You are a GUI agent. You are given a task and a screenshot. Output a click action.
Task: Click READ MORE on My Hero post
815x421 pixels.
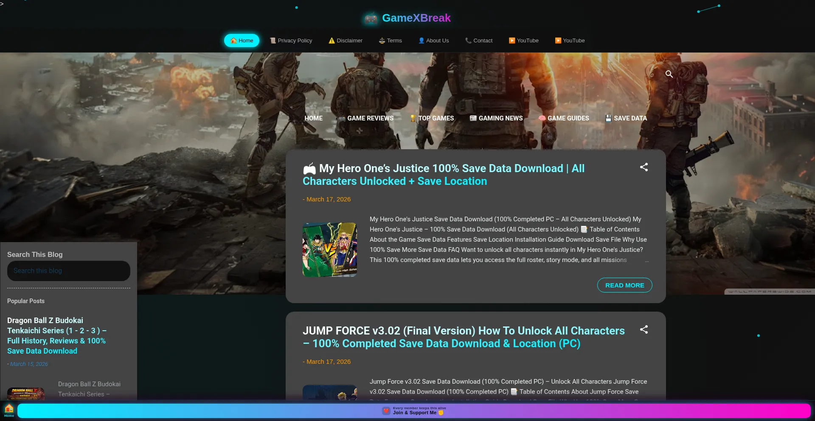tap(624, 285)
